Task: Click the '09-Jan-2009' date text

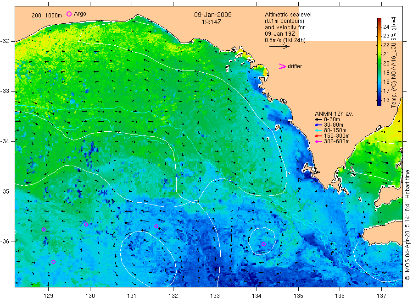Action: (213, 15)
